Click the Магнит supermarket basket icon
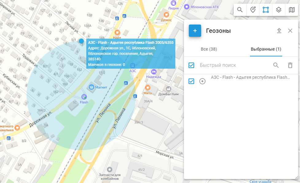300x183 pixels. tap(92, 87)
